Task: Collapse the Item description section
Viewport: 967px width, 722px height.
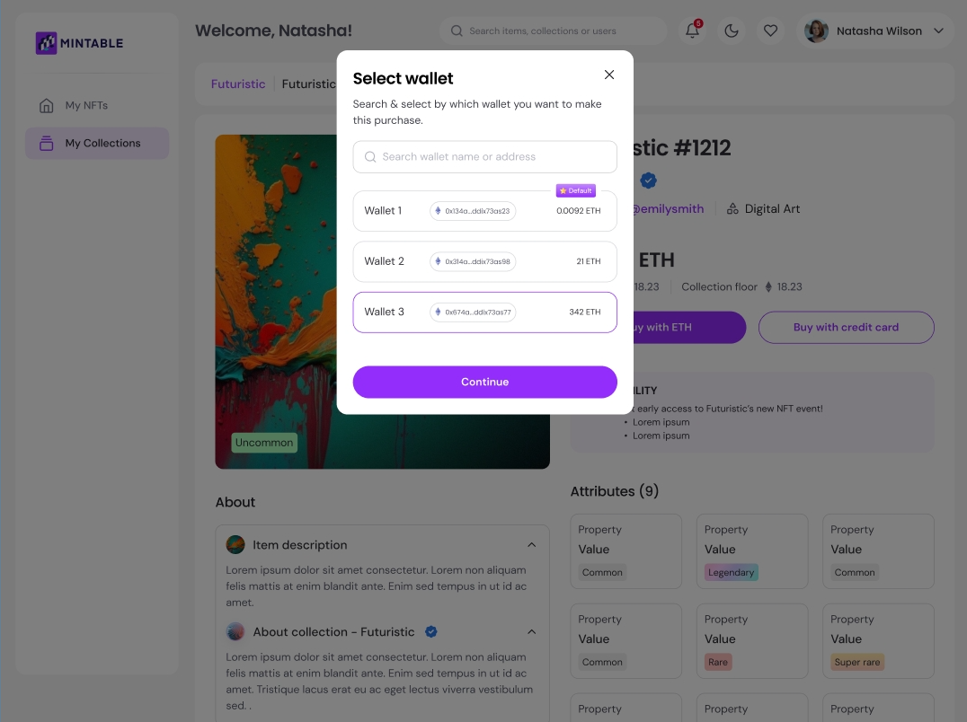Action: (x=531, y=545)
